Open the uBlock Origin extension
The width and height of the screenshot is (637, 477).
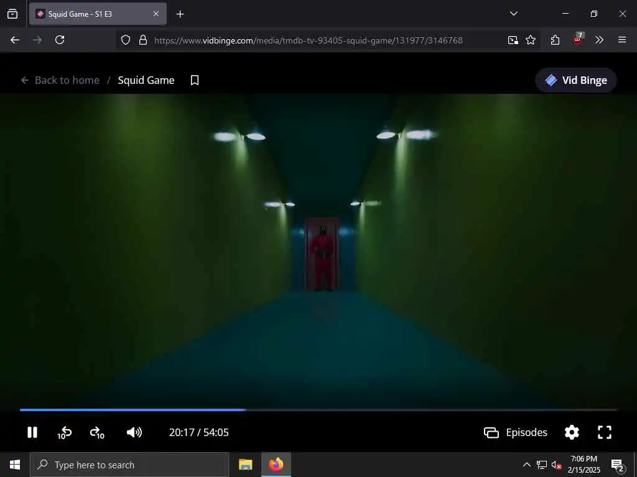pos(578,39)
